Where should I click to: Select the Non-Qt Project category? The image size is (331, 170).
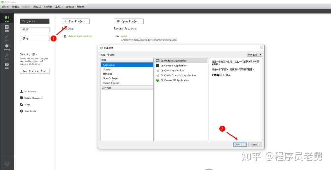click(x=127, y=78)
